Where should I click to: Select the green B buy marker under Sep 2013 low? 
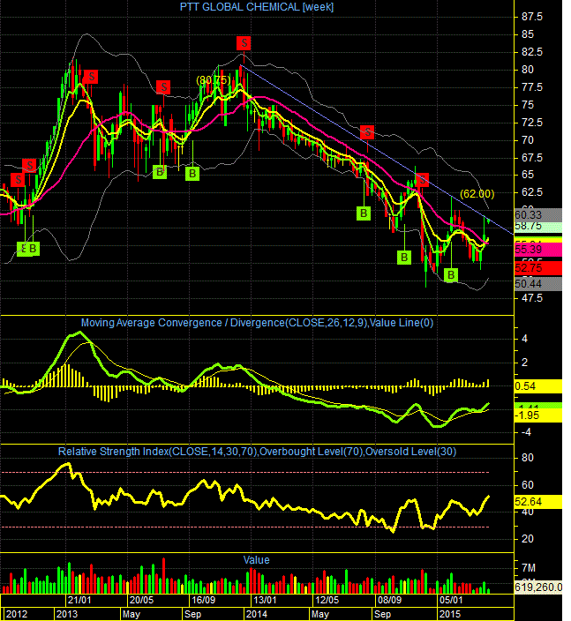[x=192, y=174]
